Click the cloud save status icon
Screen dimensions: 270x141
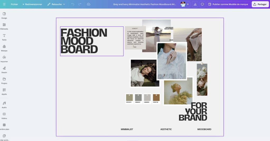89,4
